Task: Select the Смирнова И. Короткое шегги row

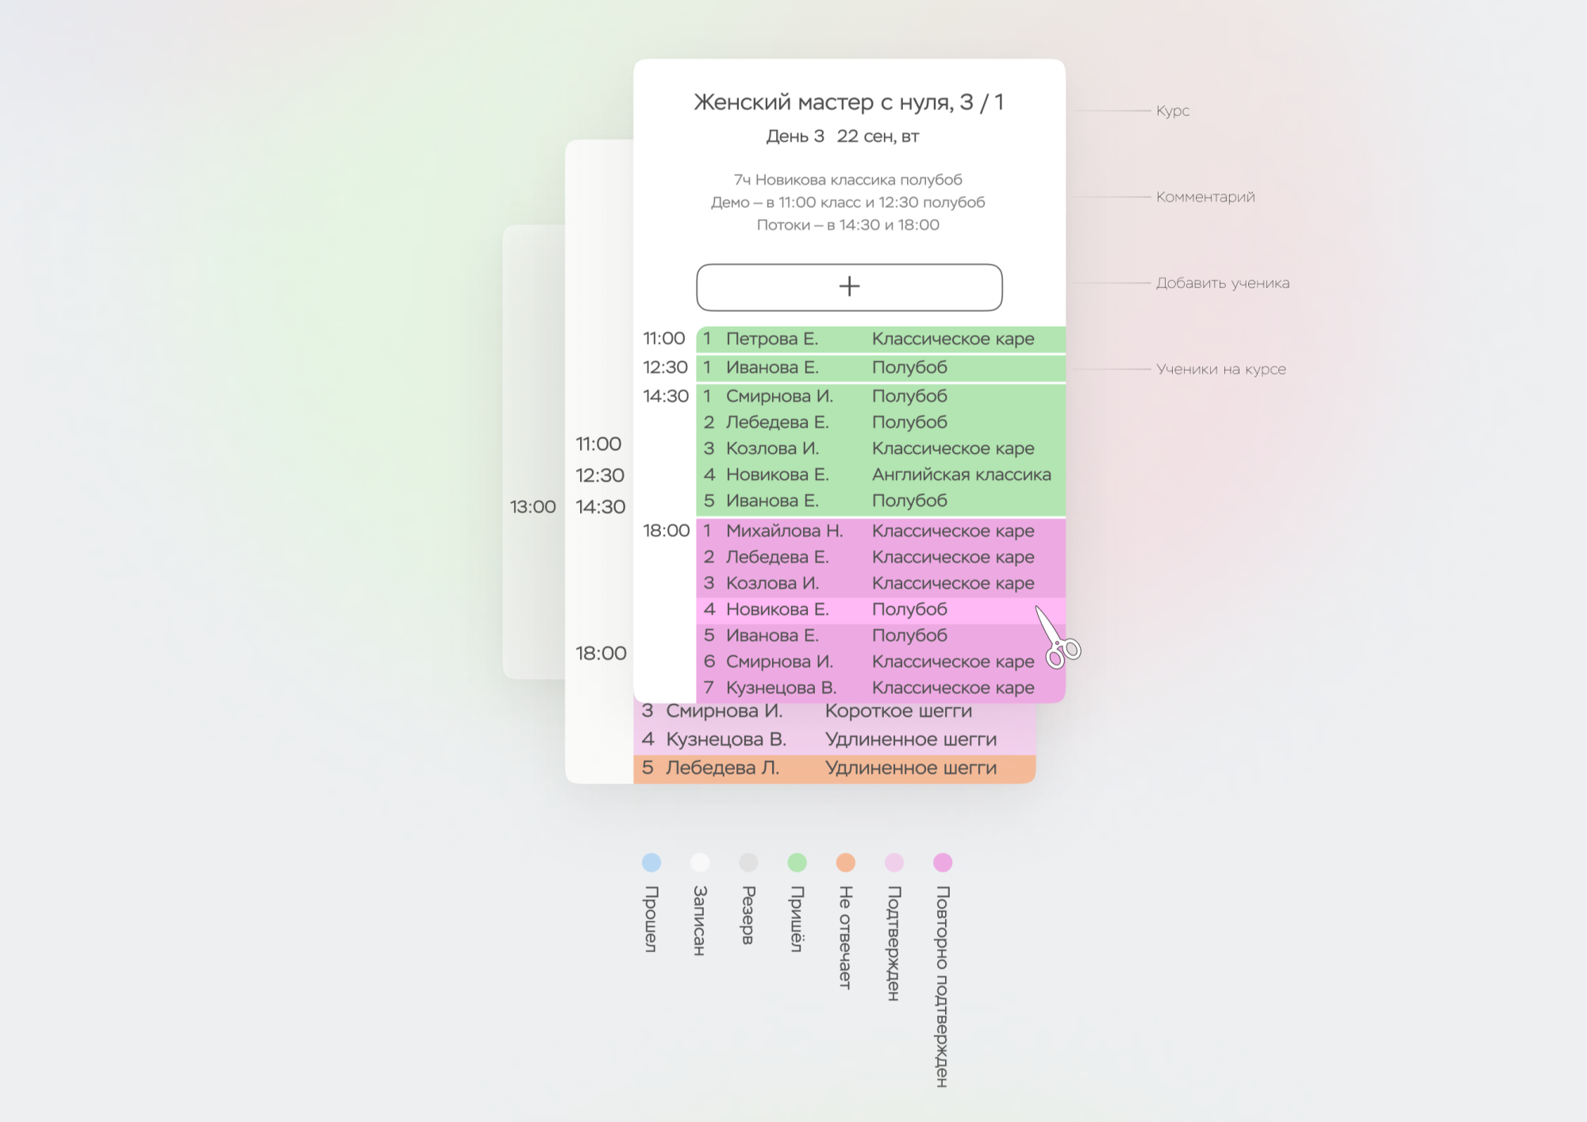Action: coord(833,712)
